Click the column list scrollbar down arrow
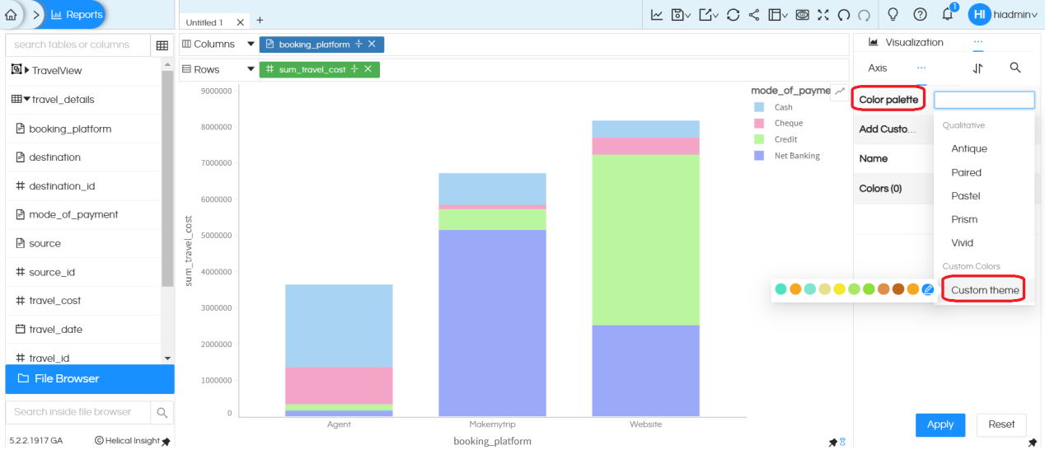 [x=168, y=359]
